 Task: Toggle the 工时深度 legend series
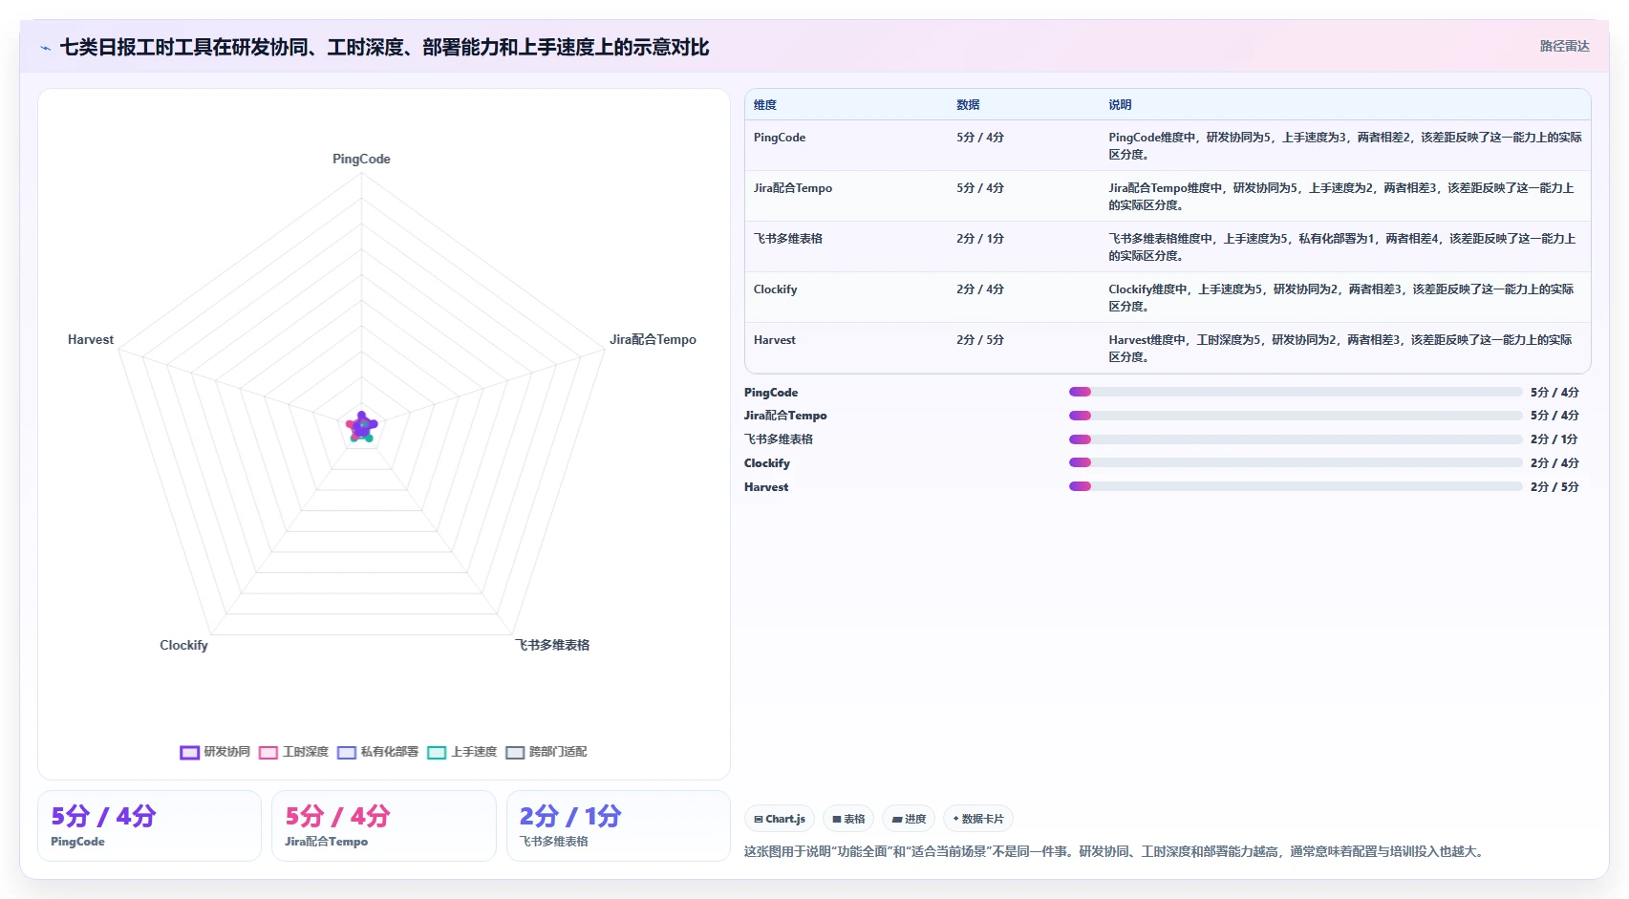(x=293, y=752)
